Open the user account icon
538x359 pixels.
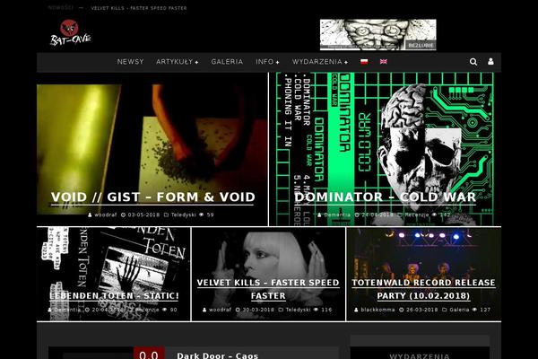[x=490, y=62]
